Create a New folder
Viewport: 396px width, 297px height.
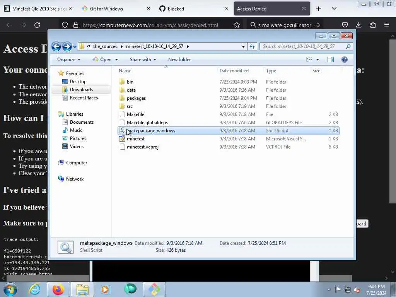tap(179, 60)
